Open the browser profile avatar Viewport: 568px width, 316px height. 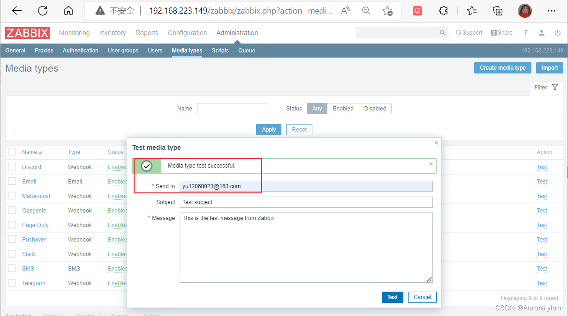click(525, 11)
